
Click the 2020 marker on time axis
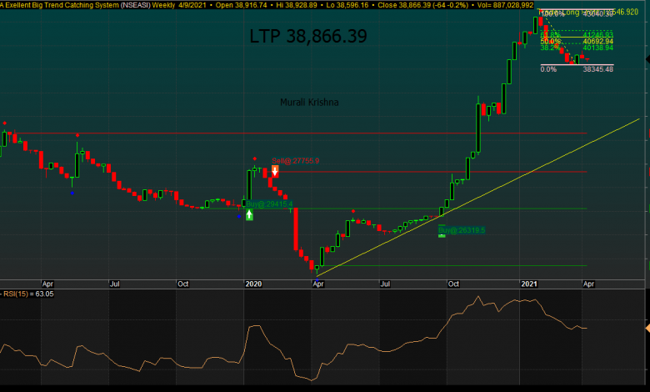[253, 284]
